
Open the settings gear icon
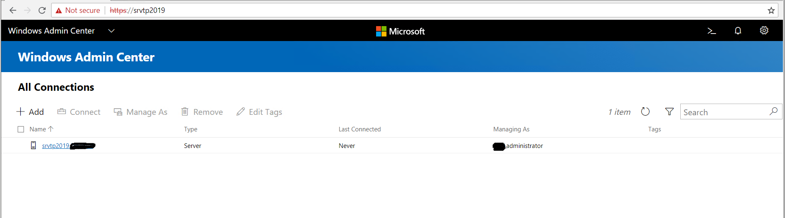click(764, 30)
